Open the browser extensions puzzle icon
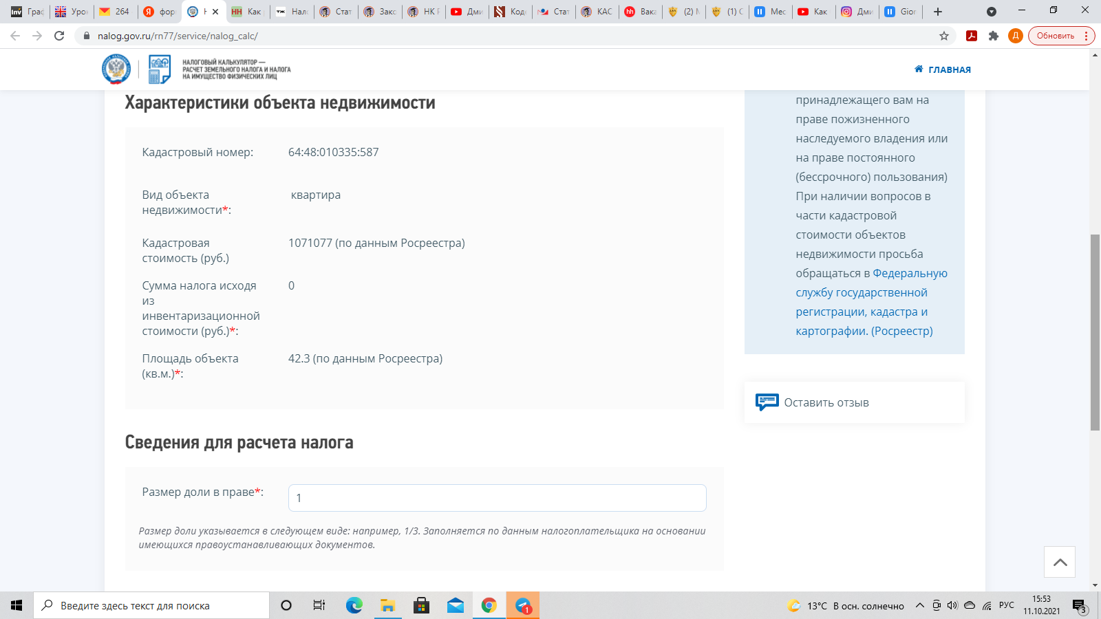 click(x=994, y=36)
